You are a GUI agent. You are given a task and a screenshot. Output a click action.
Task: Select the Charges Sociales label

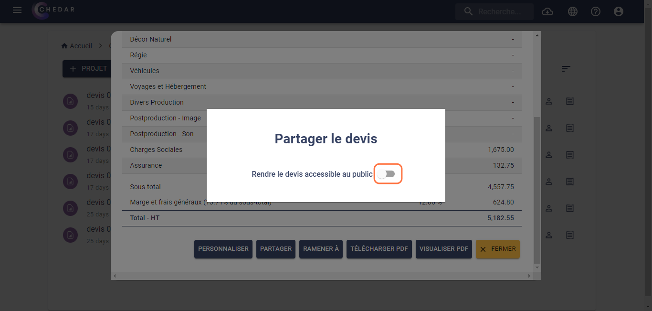(x=156, y=150)
